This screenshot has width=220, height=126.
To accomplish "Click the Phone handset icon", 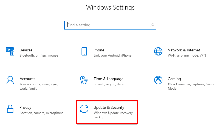I will click(x=84, y=51).
